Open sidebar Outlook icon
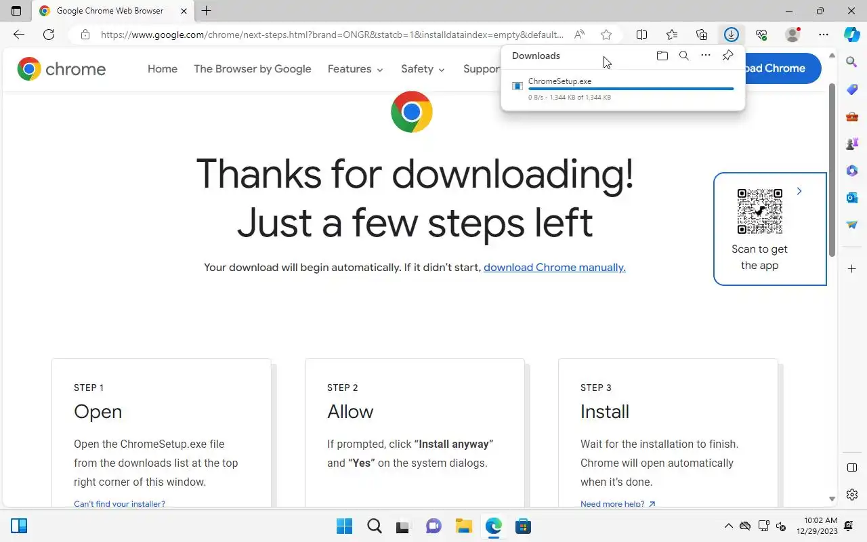The image size is (867, 542). tap(852, 198)
